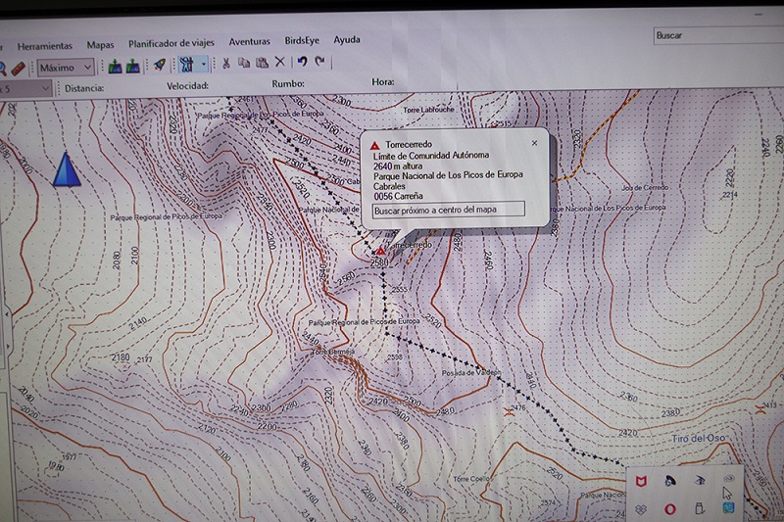This screenshot has width=784, height=522.
Task: Click the Copy icon
Action: 243,63
